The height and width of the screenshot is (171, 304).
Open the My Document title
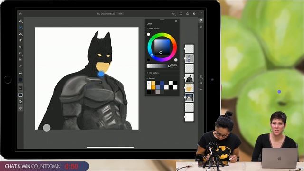click(106, 14)
